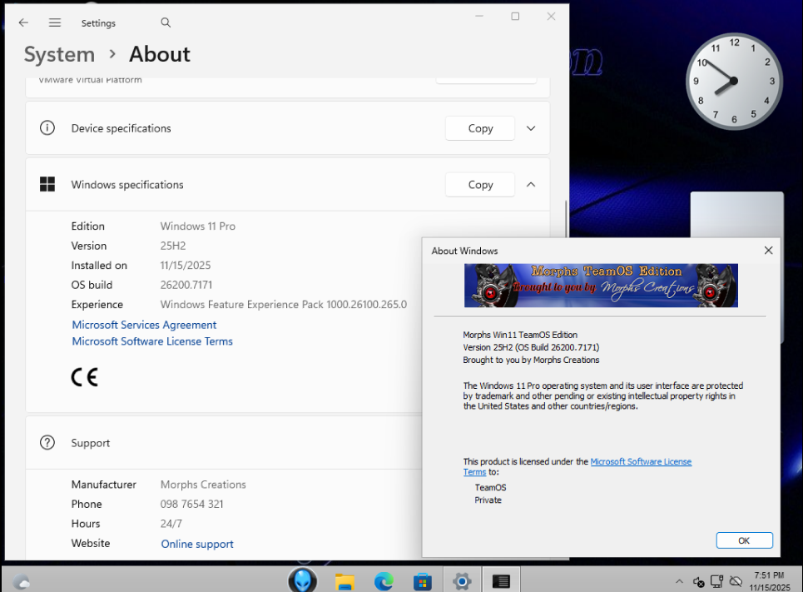Show hidden system tray icons
This screenshot has height=592, width=803.
click(679, 581)
